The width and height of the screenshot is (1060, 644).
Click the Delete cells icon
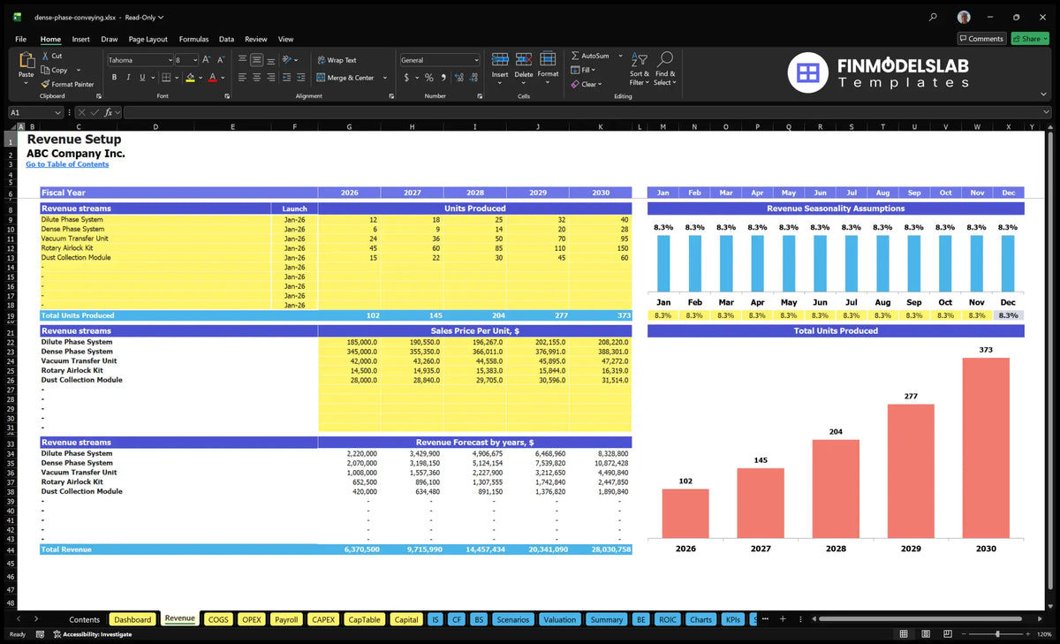pos(524,60)
